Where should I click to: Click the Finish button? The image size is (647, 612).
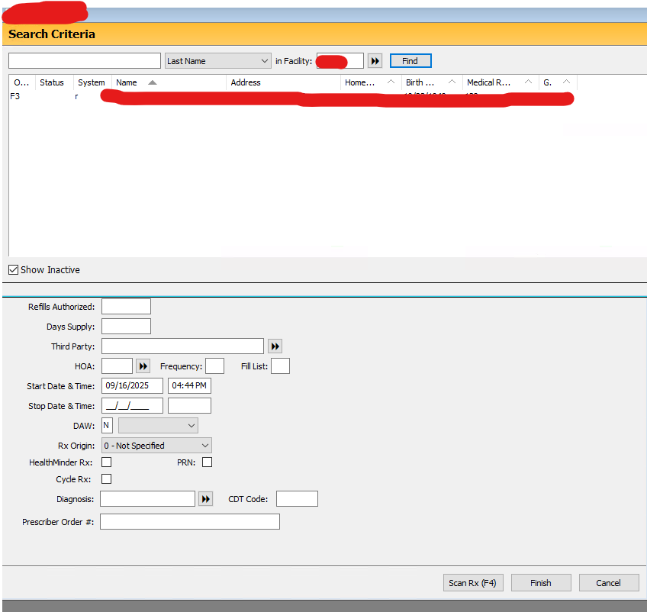pos(541,583)
